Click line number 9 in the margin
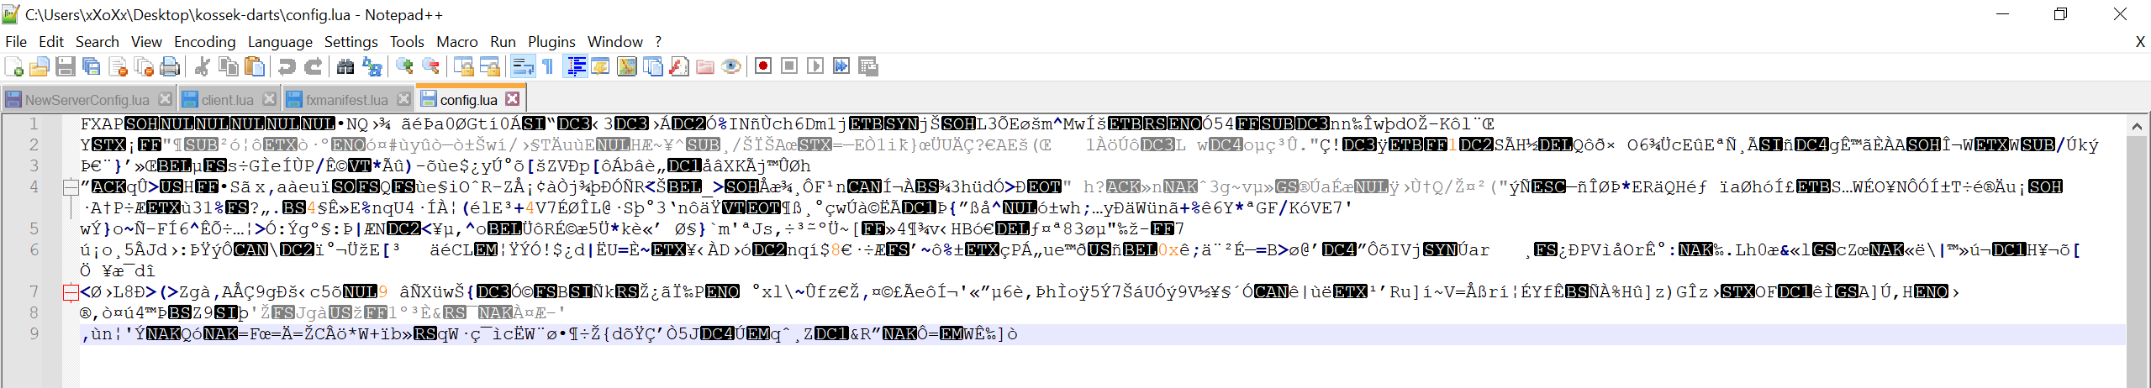This screenshot has width=2151, height=388. (34, 334)
